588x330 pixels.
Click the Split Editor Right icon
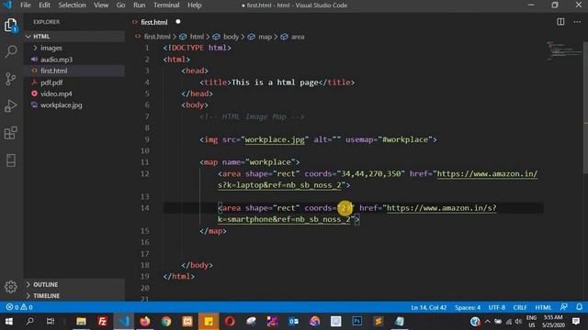tap(560, 22)
